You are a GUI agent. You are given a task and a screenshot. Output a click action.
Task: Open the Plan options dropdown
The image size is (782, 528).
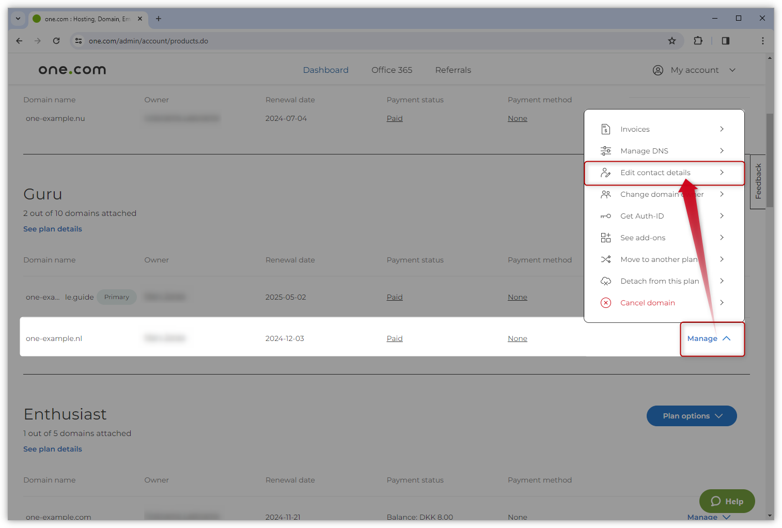pos(692,416)
